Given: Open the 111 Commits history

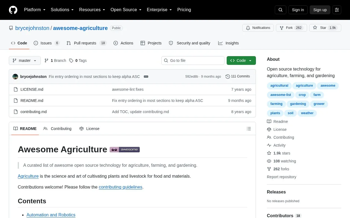Looking at the screenshot, I should click(238, 76).
